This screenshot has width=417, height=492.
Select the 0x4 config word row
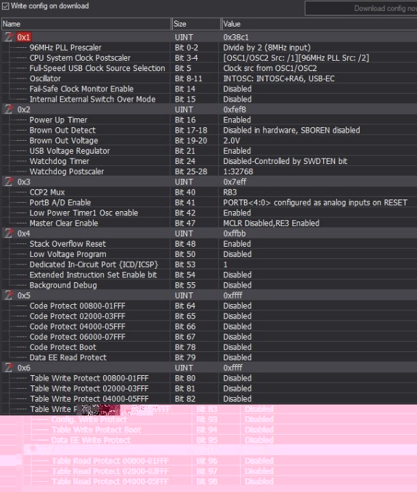(x=209, y=234)
